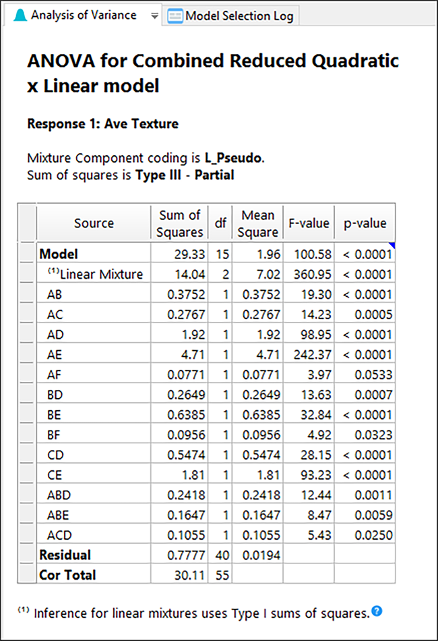
Task: Select the Analysis of Variance tab
Action: pyautogui.click(x=84, y=15)
